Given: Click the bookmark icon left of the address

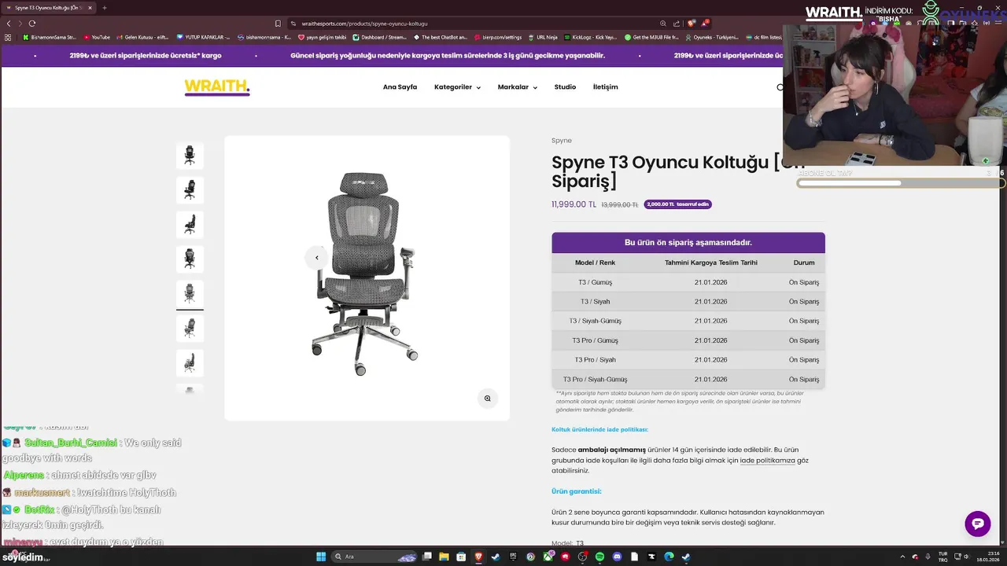Looking at the screenshot, I should 278,24.
